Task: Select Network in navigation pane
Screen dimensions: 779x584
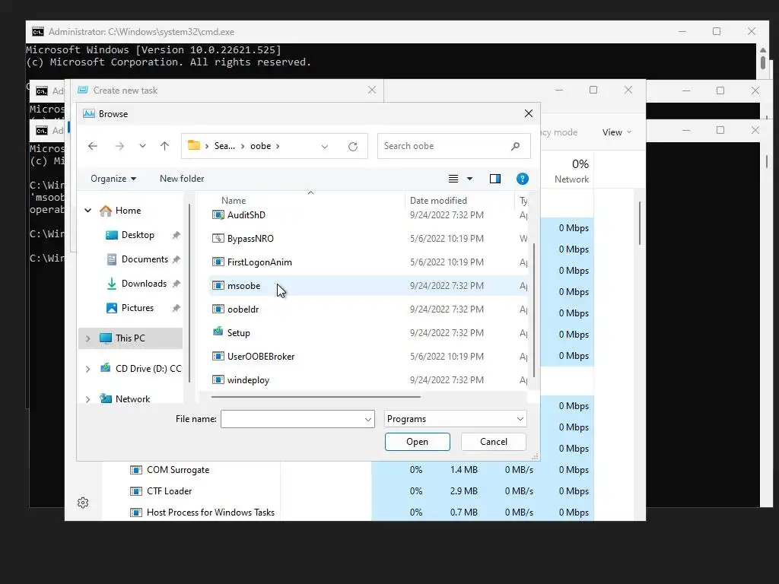Action: pos(132,398)
